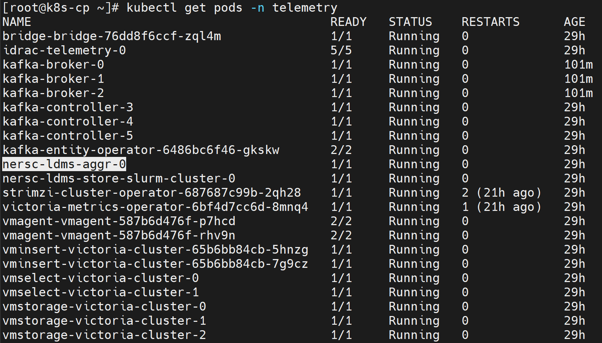The width and height of the screenshot is (602, 343).
Task: Click the vmagent-vmagent-587b6d476f-p7hcd pod name
Action: [x=119, y=221]
